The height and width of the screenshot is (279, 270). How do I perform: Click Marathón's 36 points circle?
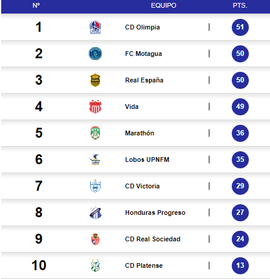point(240,133)
